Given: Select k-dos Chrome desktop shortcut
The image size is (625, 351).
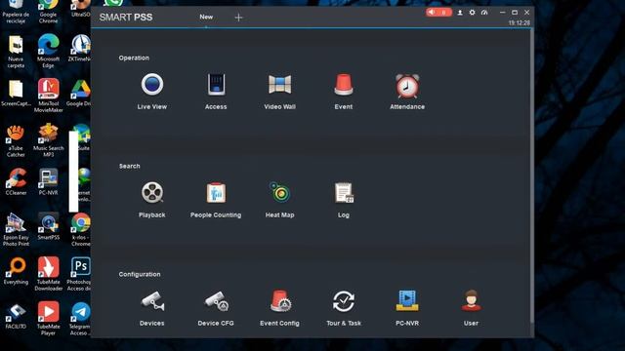Looking at the screenshot, I should click(80, 229).
